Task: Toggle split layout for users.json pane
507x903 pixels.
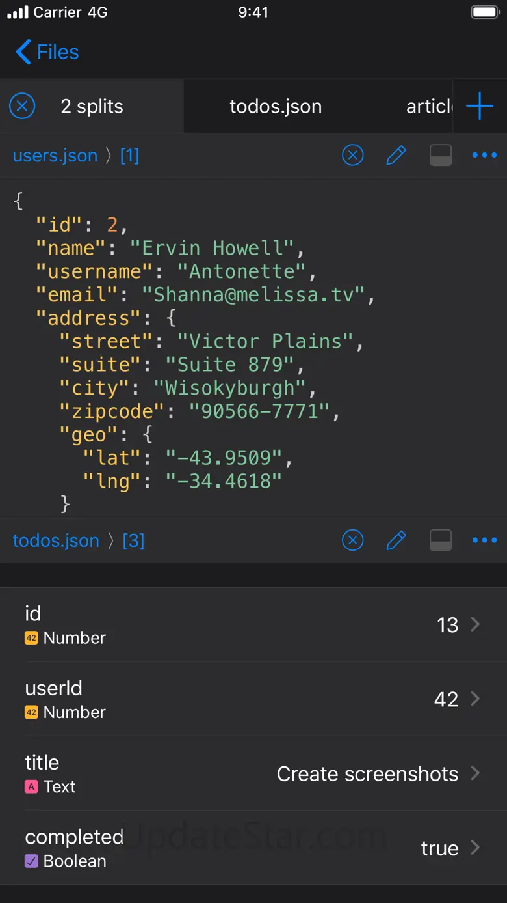Action: click(441, 156)
